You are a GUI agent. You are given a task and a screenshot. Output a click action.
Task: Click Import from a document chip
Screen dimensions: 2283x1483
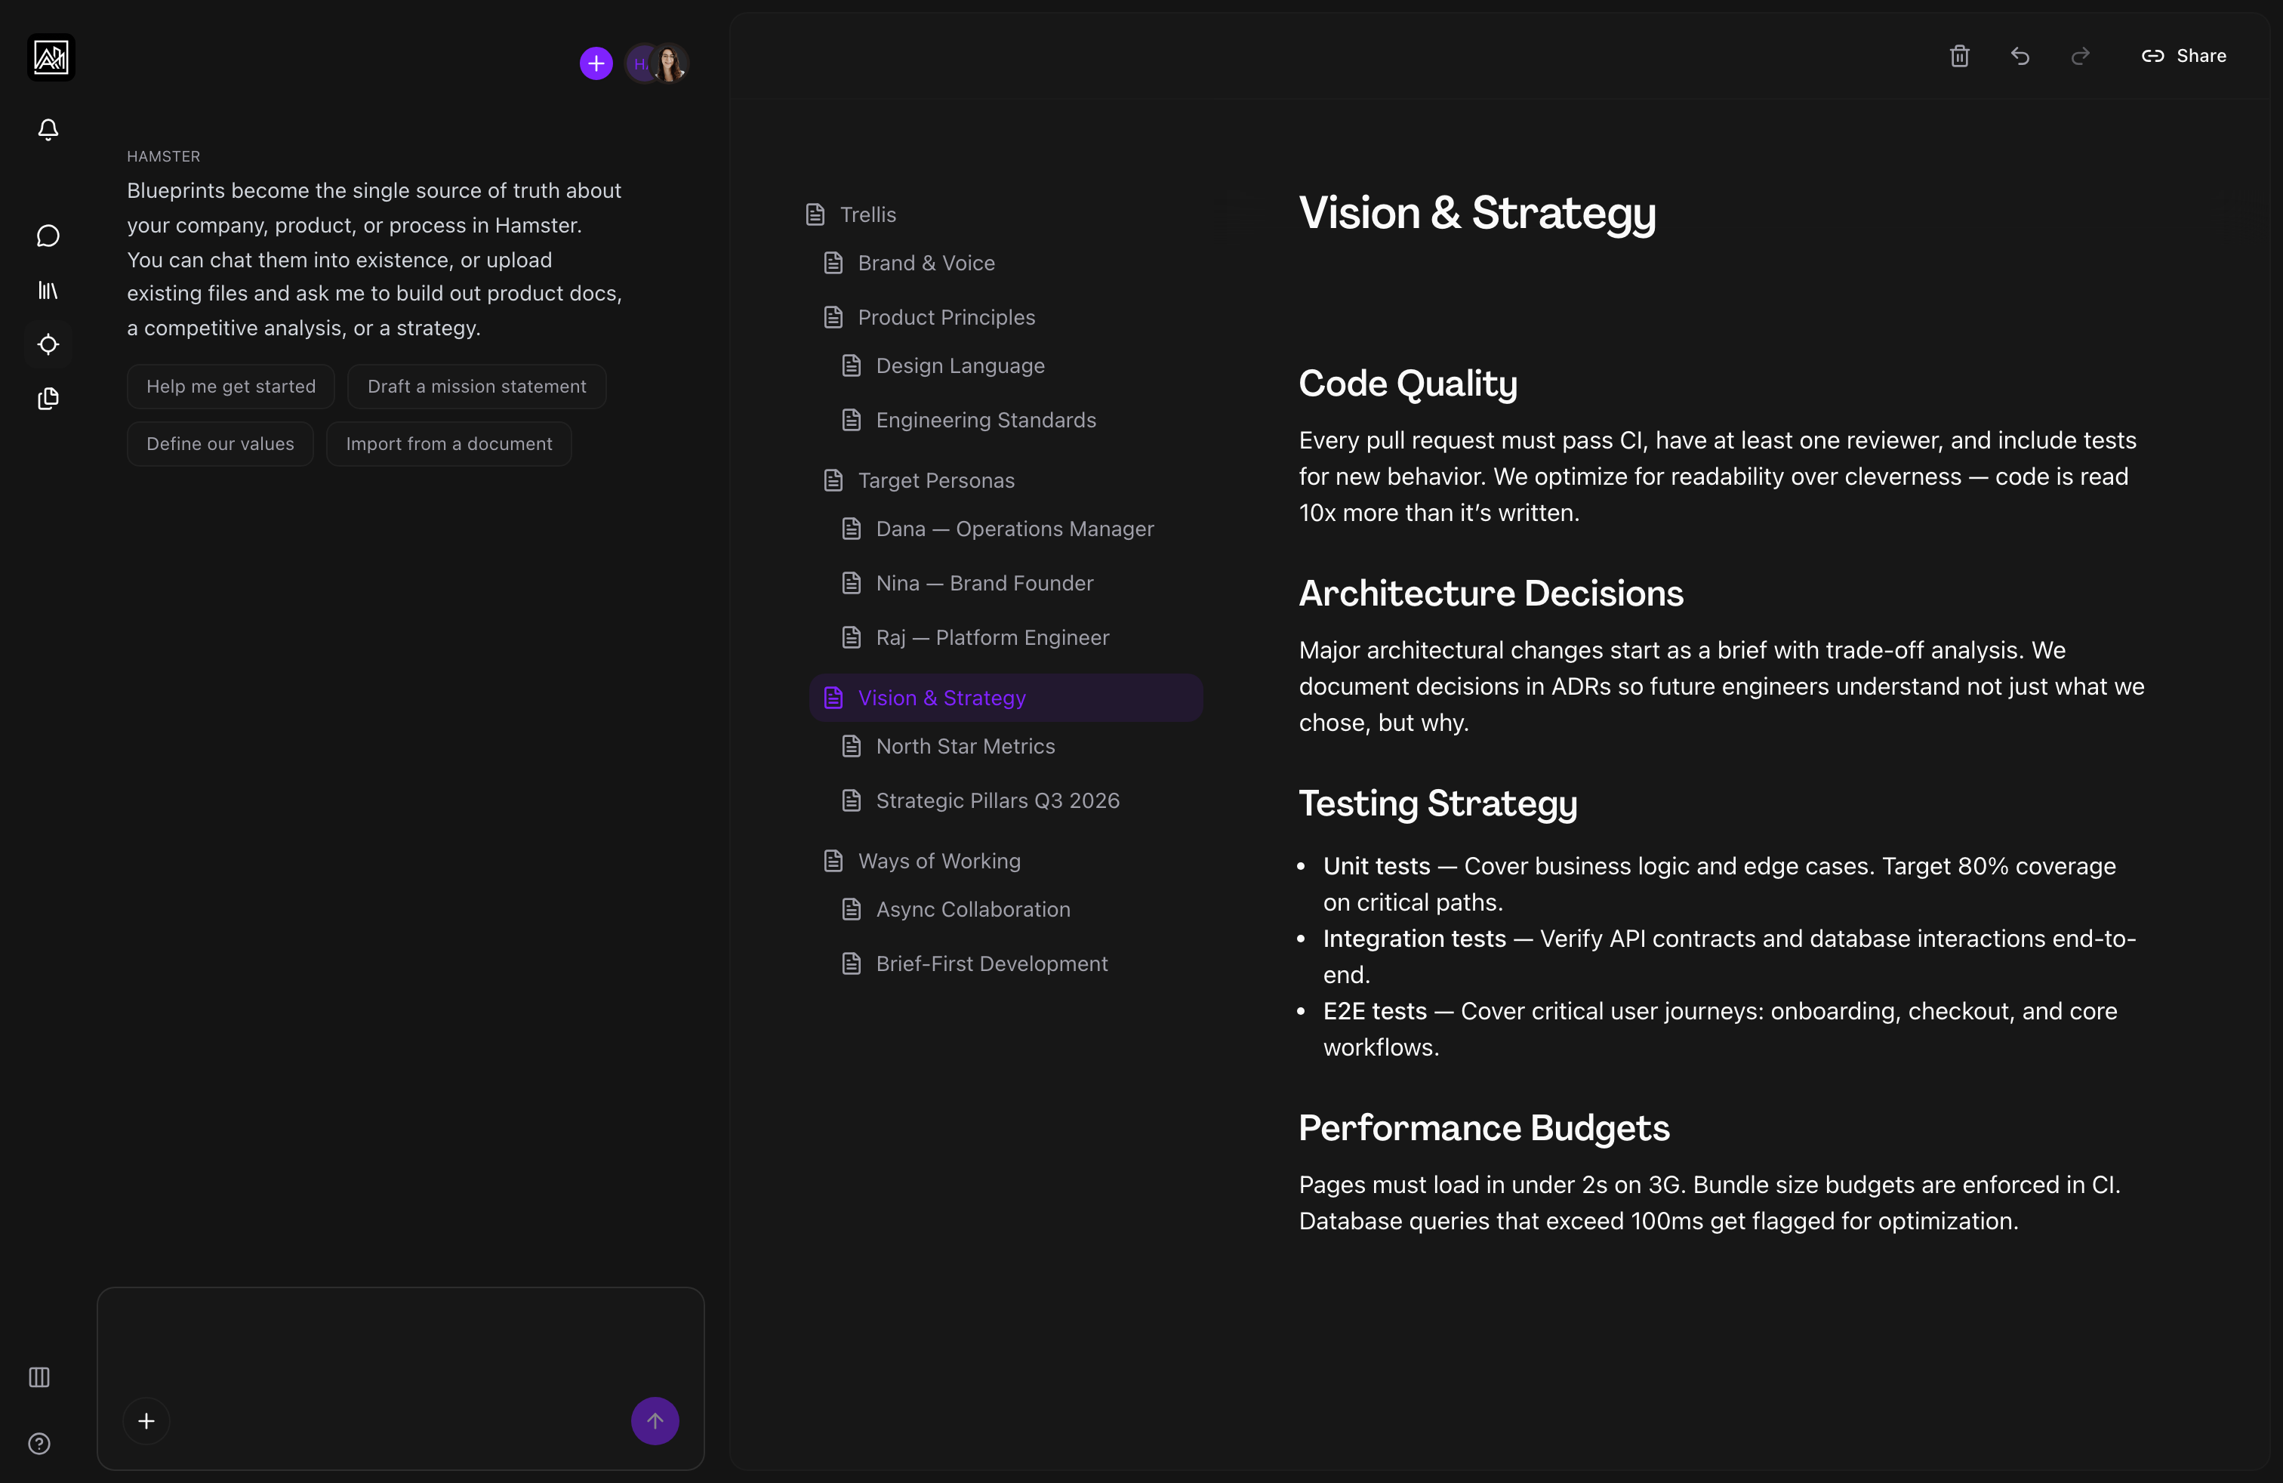click(x=448, y=444)
